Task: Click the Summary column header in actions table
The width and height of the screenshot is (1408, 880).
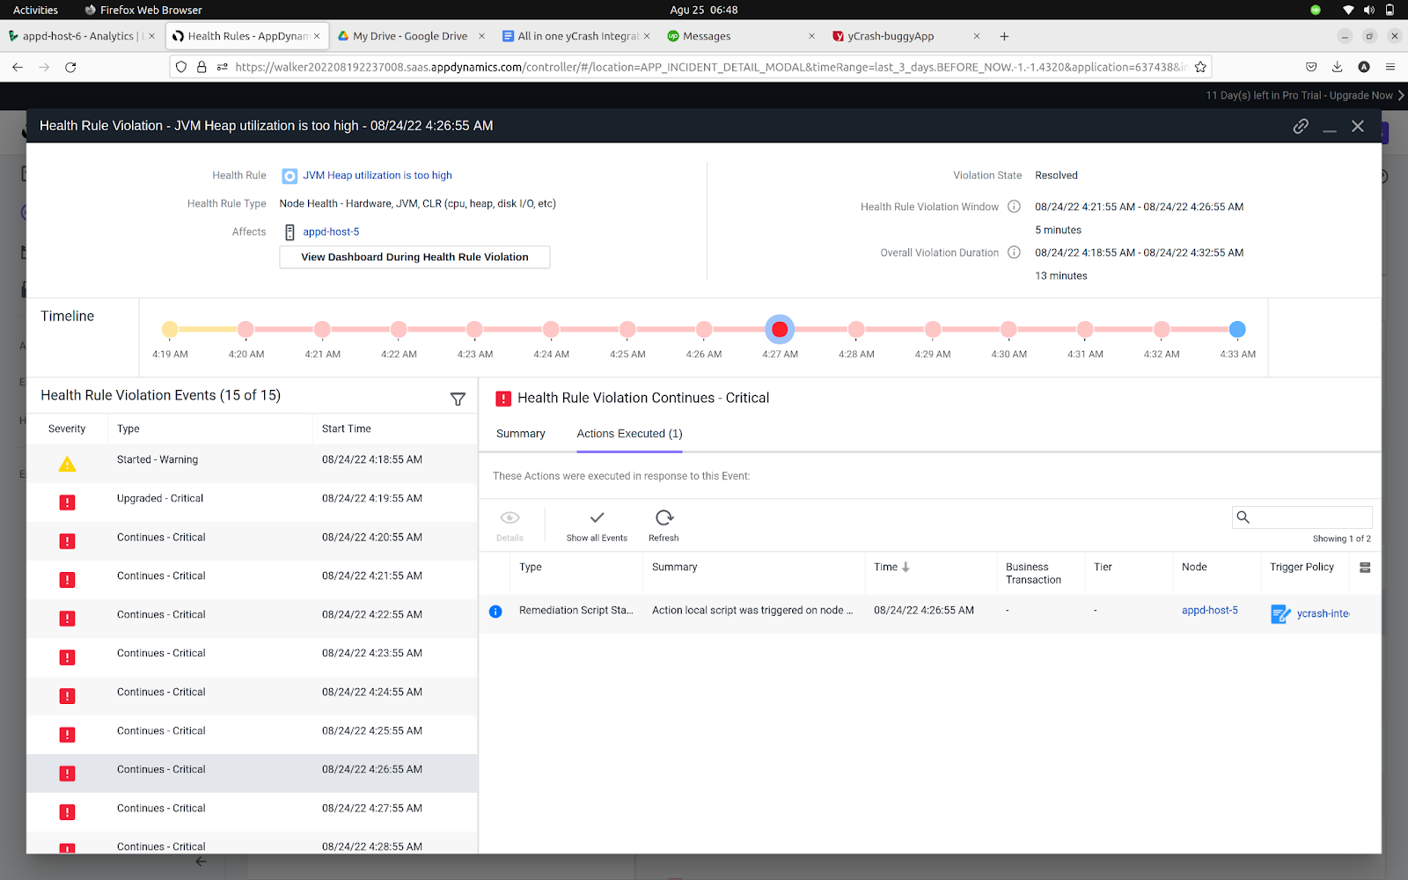Action: [674, 568]
